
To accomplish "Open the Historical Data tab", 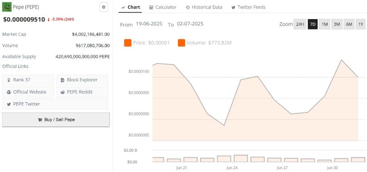I will (204, 7).
